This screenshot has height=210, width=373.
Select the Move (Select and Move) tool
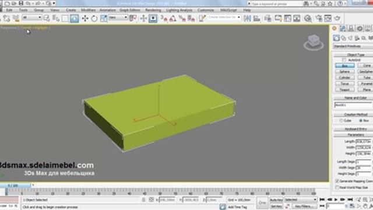[x=85, y=18]
